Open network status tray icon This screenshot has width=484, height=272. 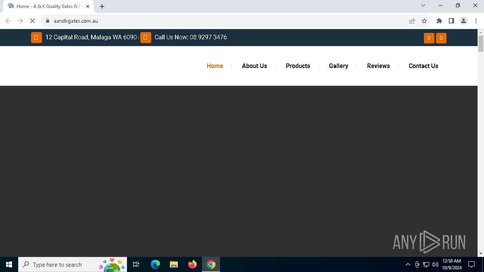tap(426, 264)
